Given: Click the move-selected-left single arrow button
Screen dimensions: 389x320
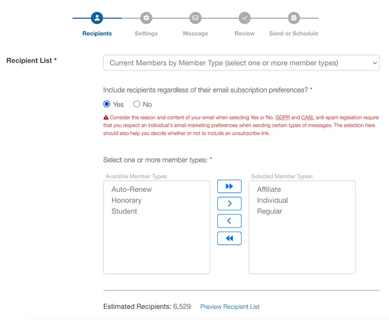Looking at the screenshot, I should point(229,221).
